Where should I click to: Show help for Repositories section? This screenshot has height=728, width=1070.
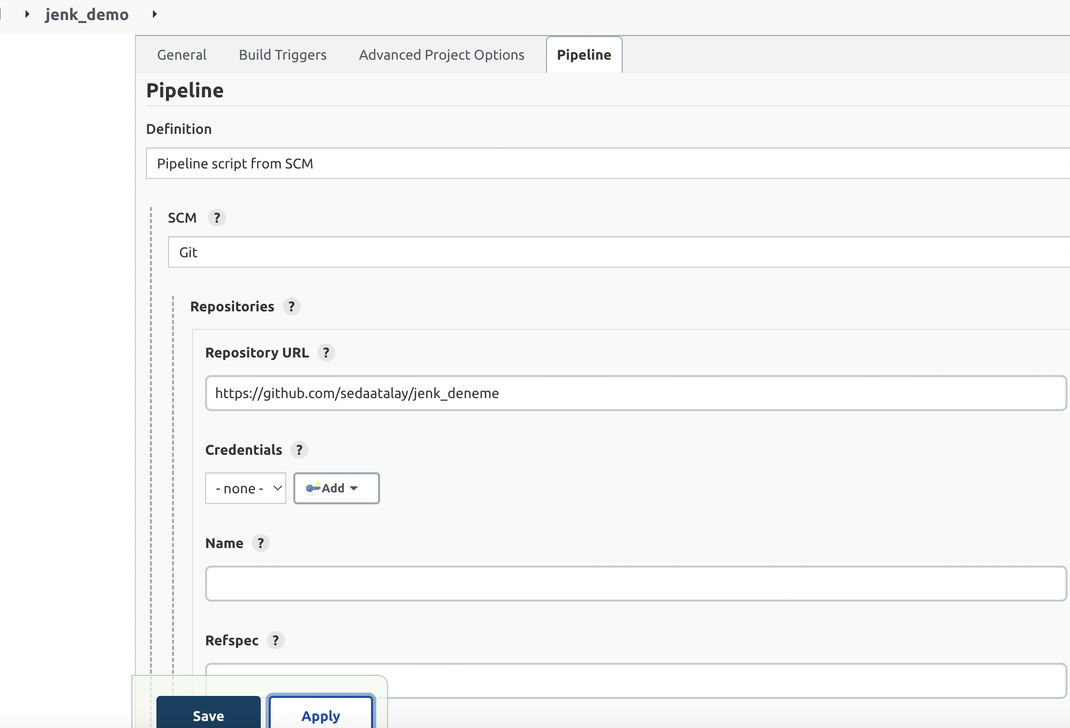pos(291,306)
